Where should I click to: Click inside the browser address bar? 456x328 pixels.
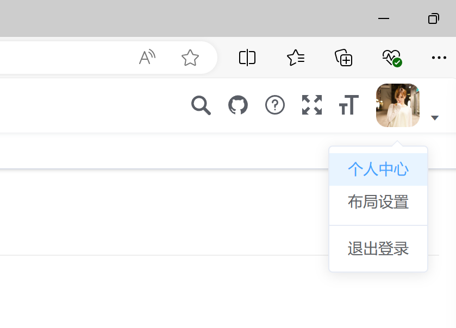[67, 58]
